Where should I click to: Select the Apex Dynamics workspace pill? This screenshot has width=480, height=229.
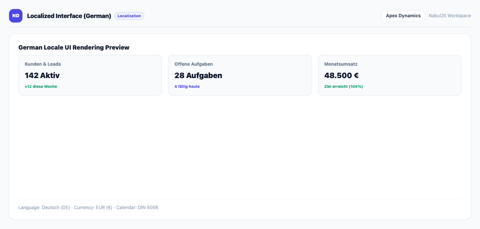[x=403, y=16]
